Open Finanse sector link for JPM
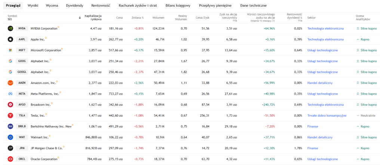Image resolution: width=383 pixels, height=165 pixels. pyautogui.click(x=313, y=148)
